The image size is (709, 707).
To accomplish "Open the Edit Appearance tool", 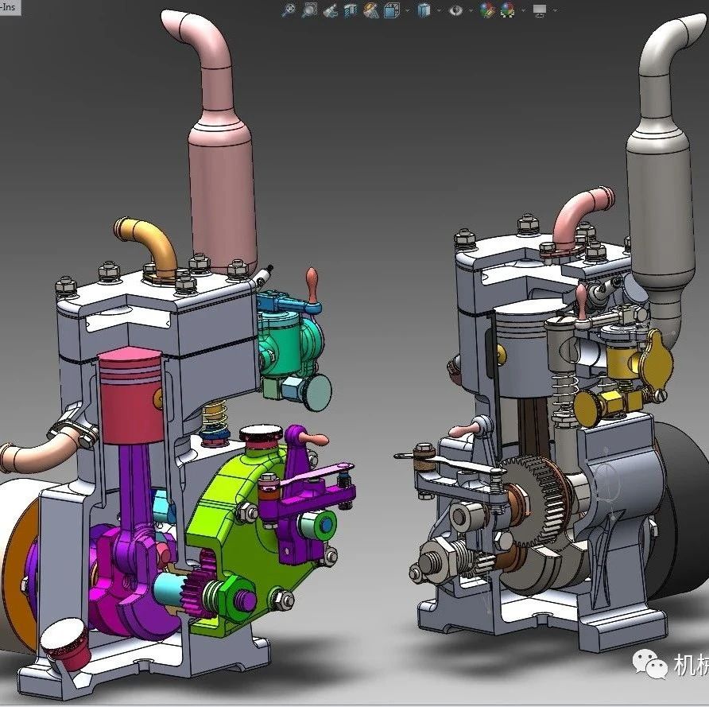I will click(x=487, y=10).
